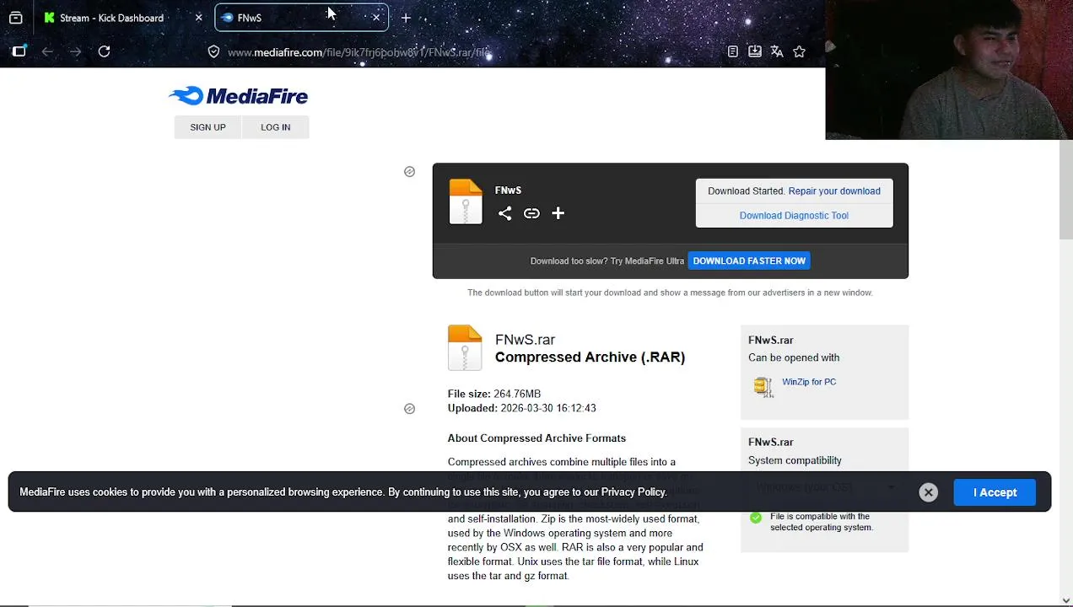Click the FNwS.rar archive icon
Screen dimensions: 1073x607
[465, 348]
